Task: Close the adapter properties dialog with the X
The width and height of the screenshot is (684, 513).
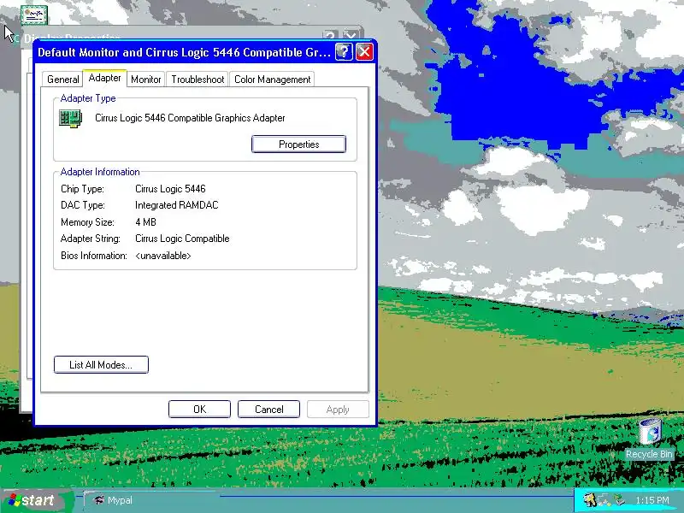Action: pos(365,52)
